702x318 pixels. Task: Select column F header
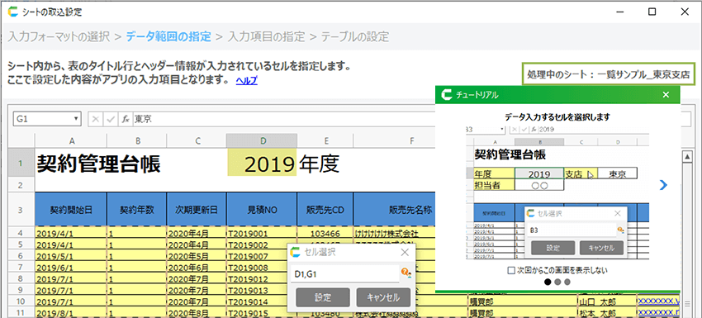click(394, 140)
